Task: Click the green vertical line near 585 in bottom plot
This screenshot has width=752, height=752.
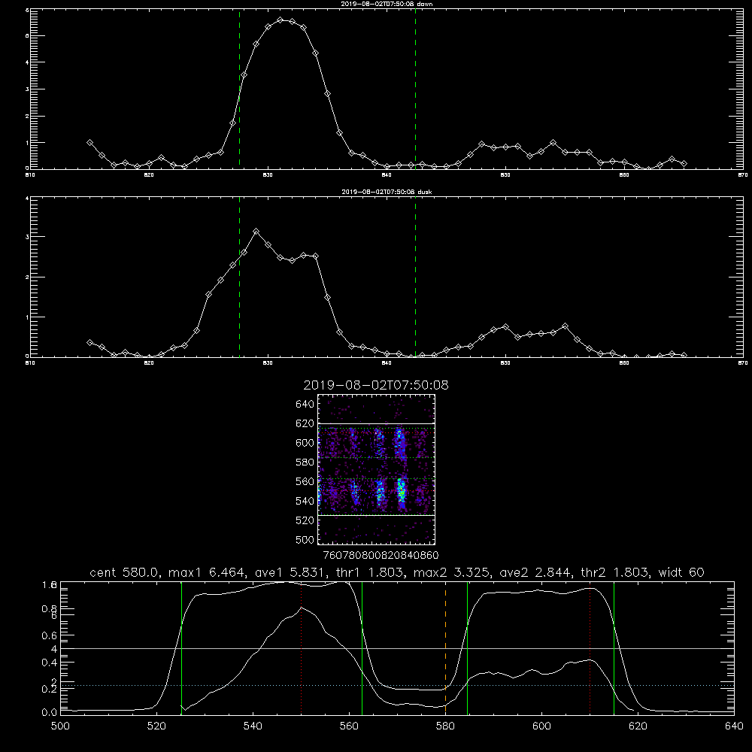Action: [x=467, y=648]
